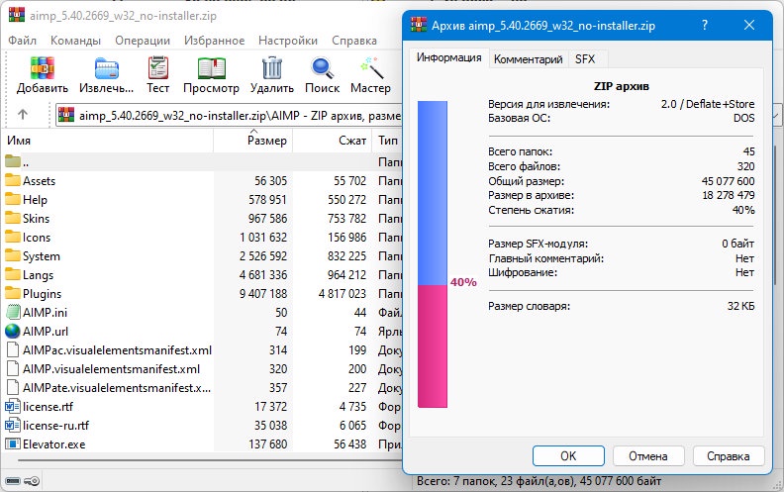This screenshot has width=784, height=492.
Task: Open the Просмотр (View) book icon
Action: [211, 68]
